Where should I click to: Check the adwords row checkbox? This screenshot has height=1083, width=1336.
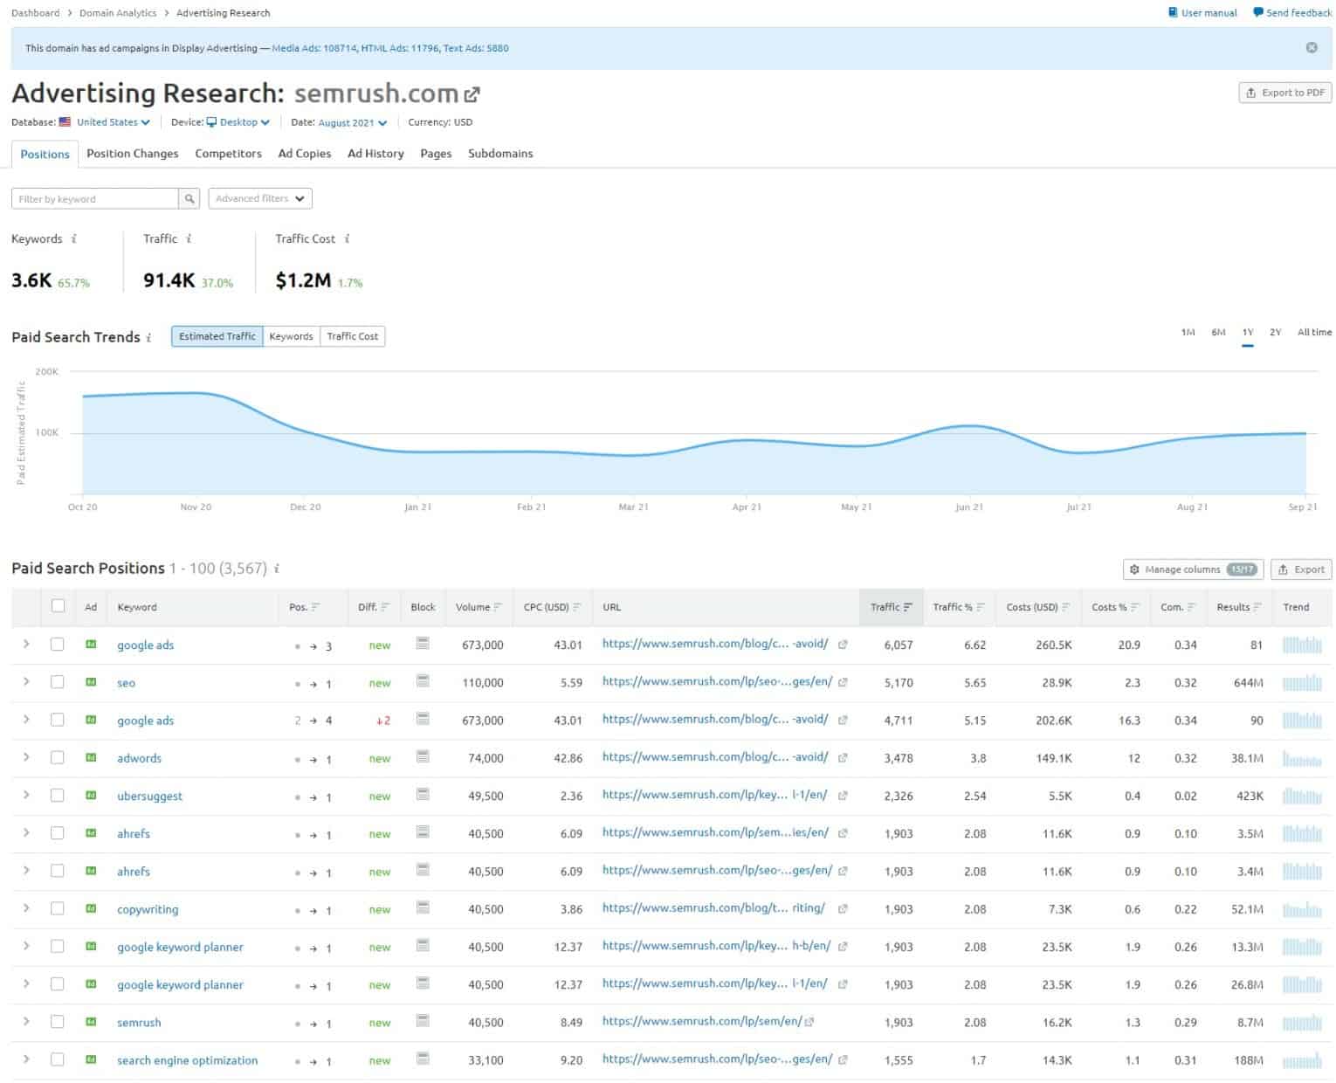58,757
